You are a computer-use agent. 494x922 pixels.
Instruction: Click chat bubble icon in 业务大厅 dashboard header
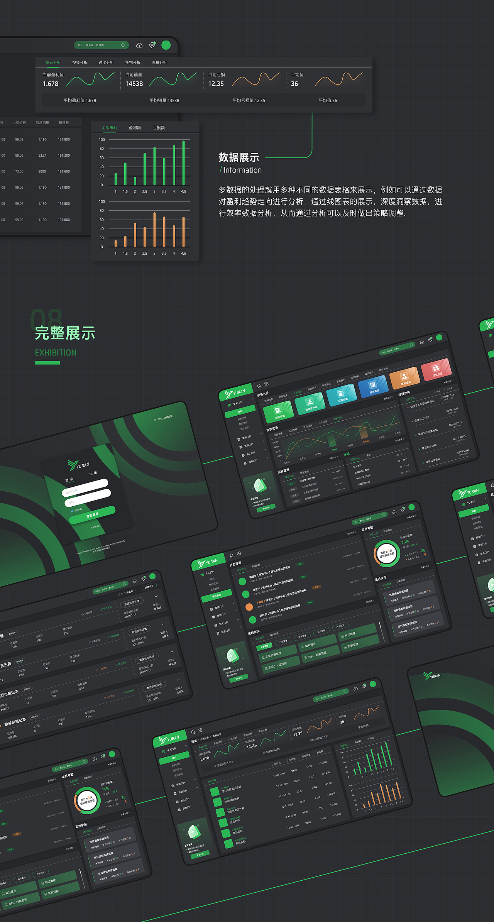pyautogui.click(x=430, y=340)
